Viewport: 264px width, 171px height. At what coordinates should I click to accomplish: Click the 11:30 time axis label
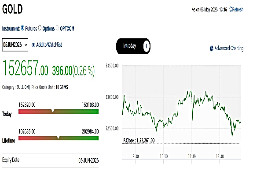click(192, 156)
